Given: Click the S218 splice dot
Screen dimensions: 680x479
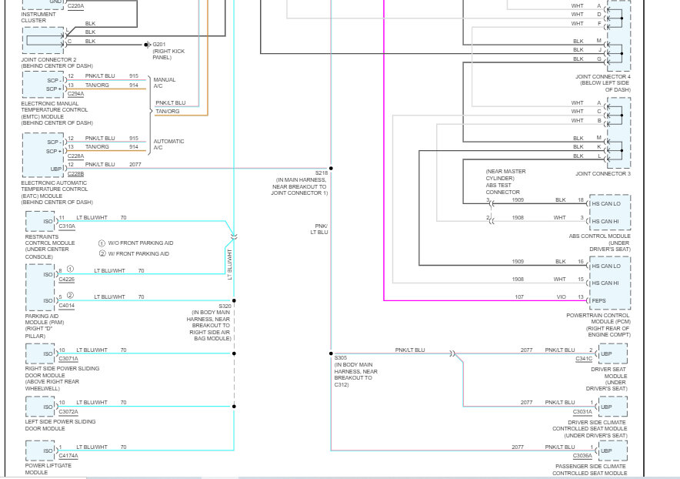Looking at the screenshot, I should tap(331, 168).
